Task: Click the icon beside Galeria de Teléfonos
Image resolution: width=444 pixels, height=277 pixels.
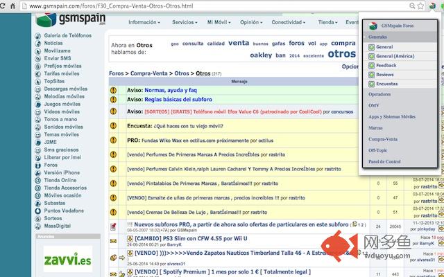Action: coord(38,36)
